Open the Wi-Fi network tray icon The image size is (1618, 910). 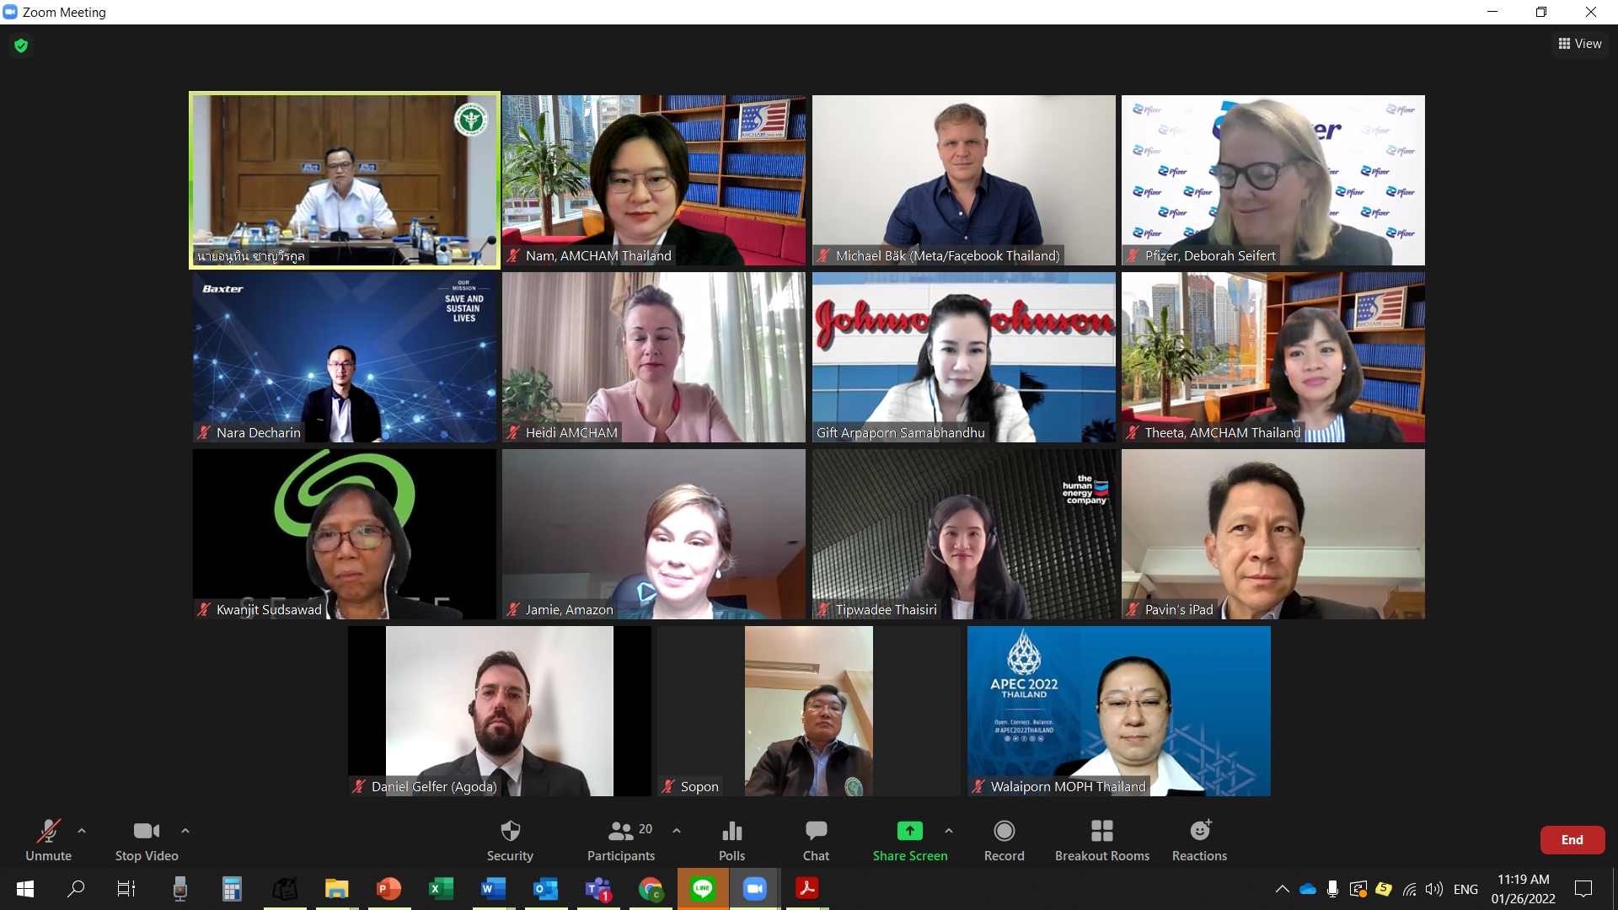[x=1409, y=889]
